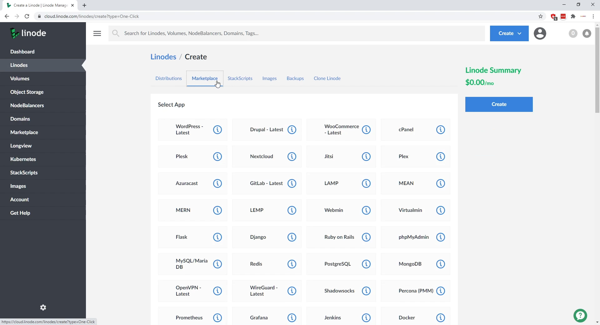600x325 pixels.
Task: Select the Jenkins app card
Action: pyautogui.click(x=341, y=316)
